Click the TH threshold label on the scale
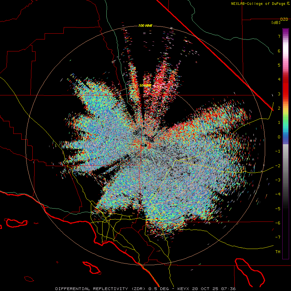The image size is (291, 291). pos(278,252)
